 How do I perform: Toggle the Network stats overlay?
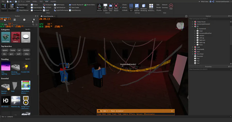(164, 5)
